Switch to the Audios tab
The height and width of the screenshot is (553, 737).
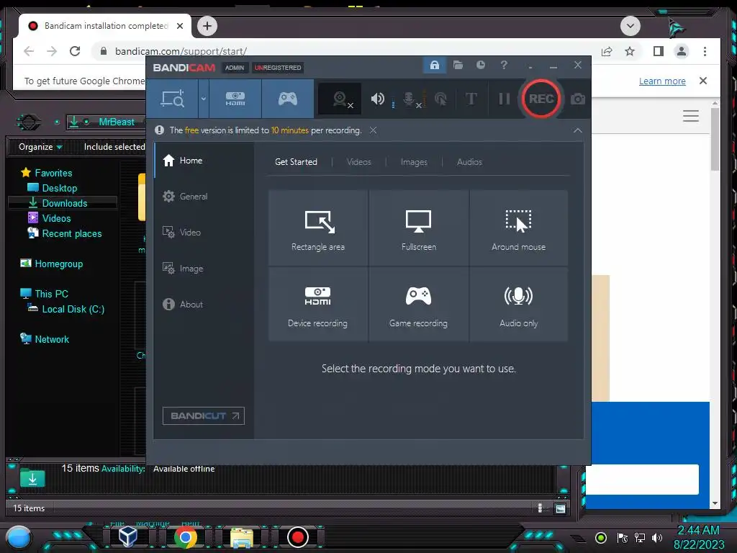469,162
